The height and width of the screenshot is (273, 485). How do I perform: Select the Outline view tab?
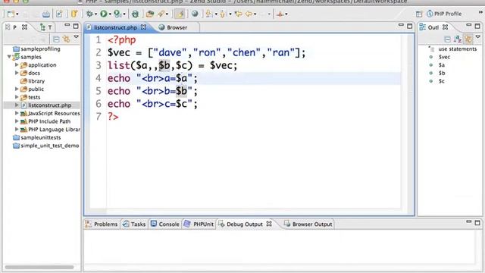tap(433, 27)
